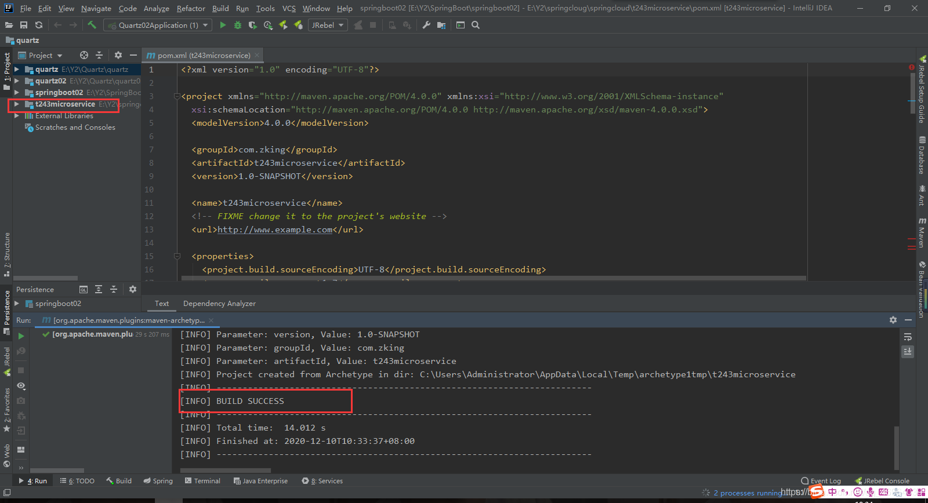The image size is (928, 503).
Task: Open the Spring tool window
Action: click(x=158, y=481)
